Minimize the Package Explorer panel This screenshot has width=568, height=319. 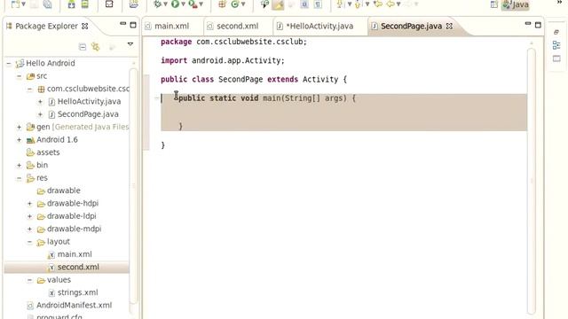click(122, 24)
